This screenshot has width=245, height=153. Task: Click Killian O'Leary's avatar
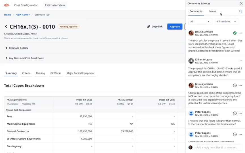[191, 61]
